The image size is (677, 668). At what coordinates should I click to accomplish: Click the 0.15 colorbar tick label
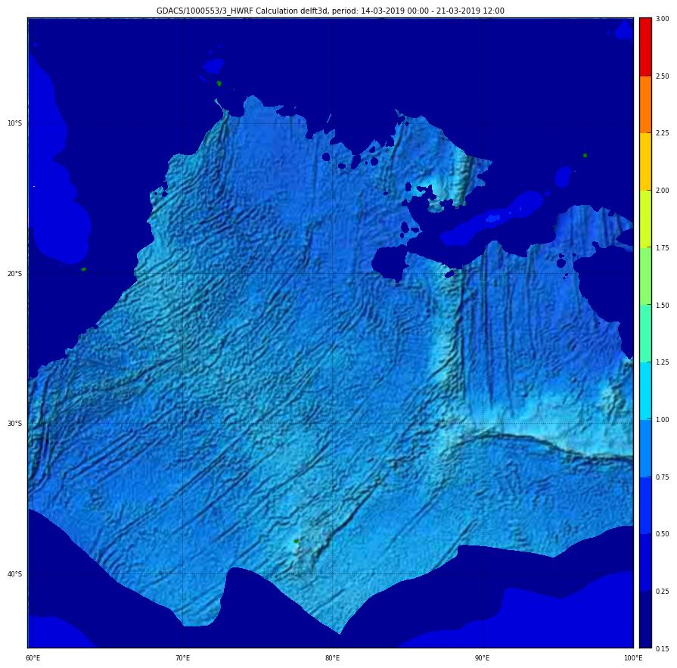pos(662,649)
